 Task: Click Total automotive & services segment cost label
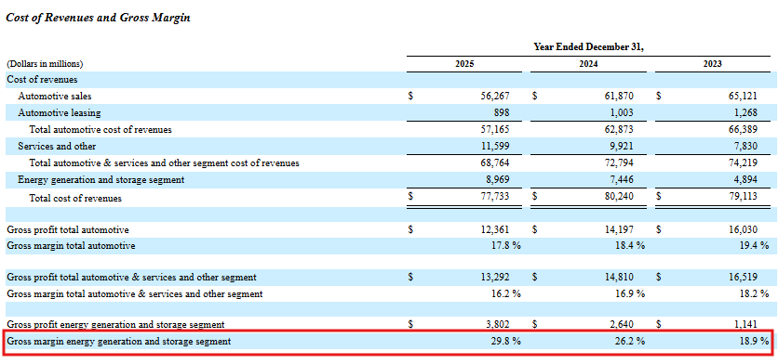click(164, 162)
